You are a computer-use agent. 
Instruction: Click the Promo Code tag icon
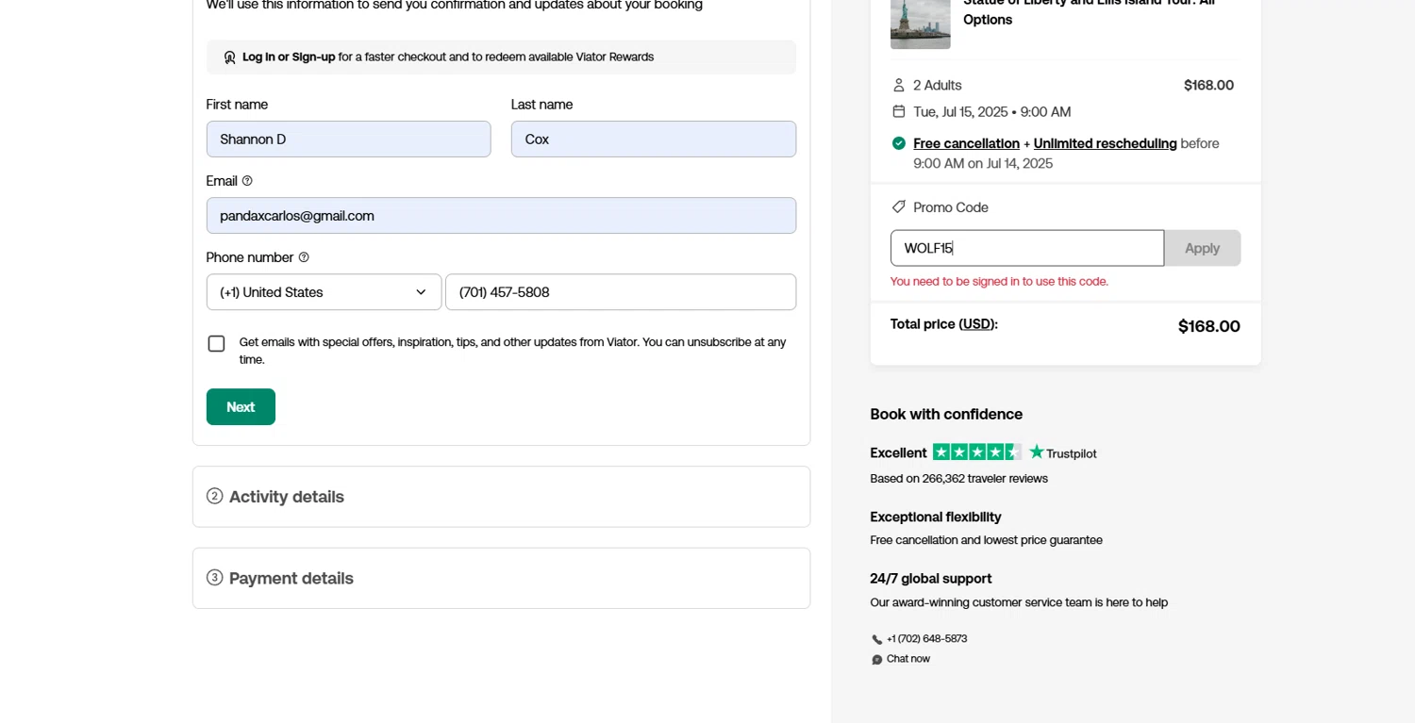899,207
